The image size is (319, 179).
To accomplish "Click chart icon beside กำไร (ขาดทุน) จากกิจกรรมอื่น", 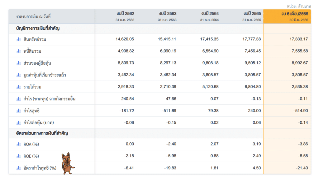I will 19,99.
